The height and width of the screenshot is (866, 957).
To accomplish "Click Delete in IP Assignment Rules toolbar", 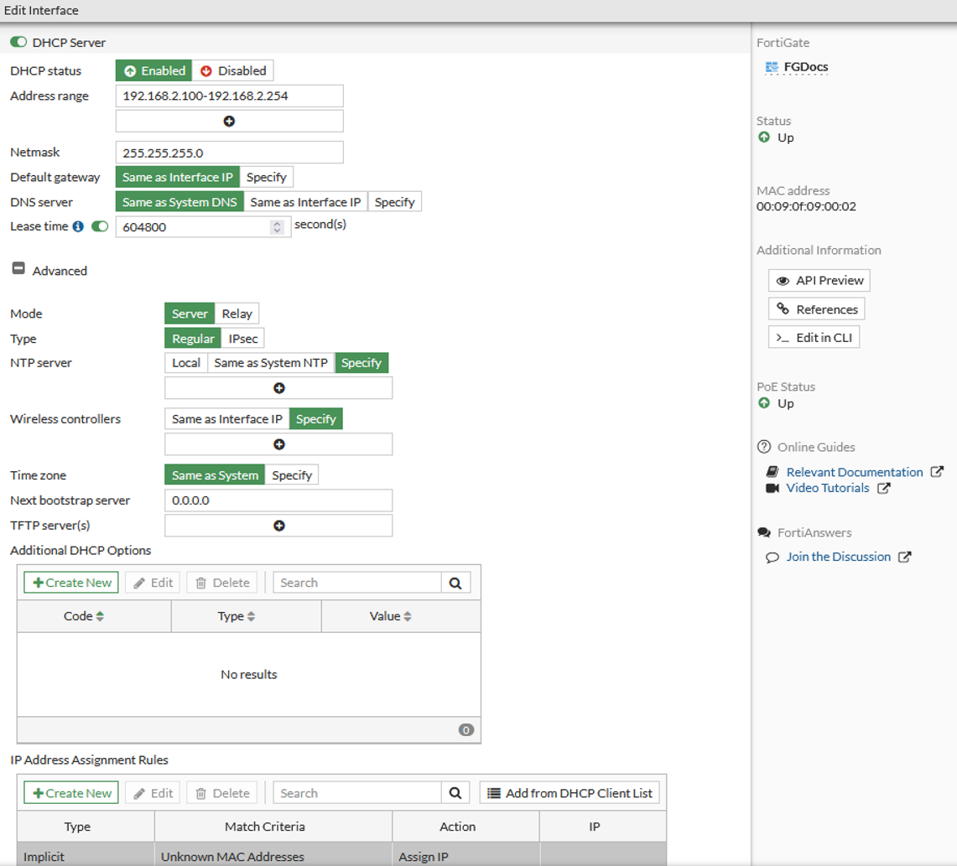I will coord(222,793).
